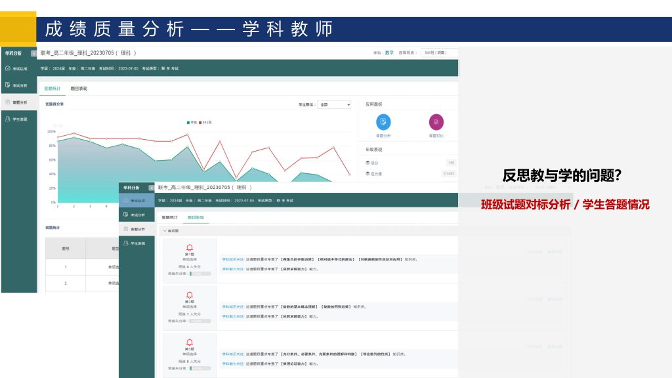The height and width of the screenshot is (378, 672).
Task: Click the red bell icon for 第2题
Action: [189, 295]
